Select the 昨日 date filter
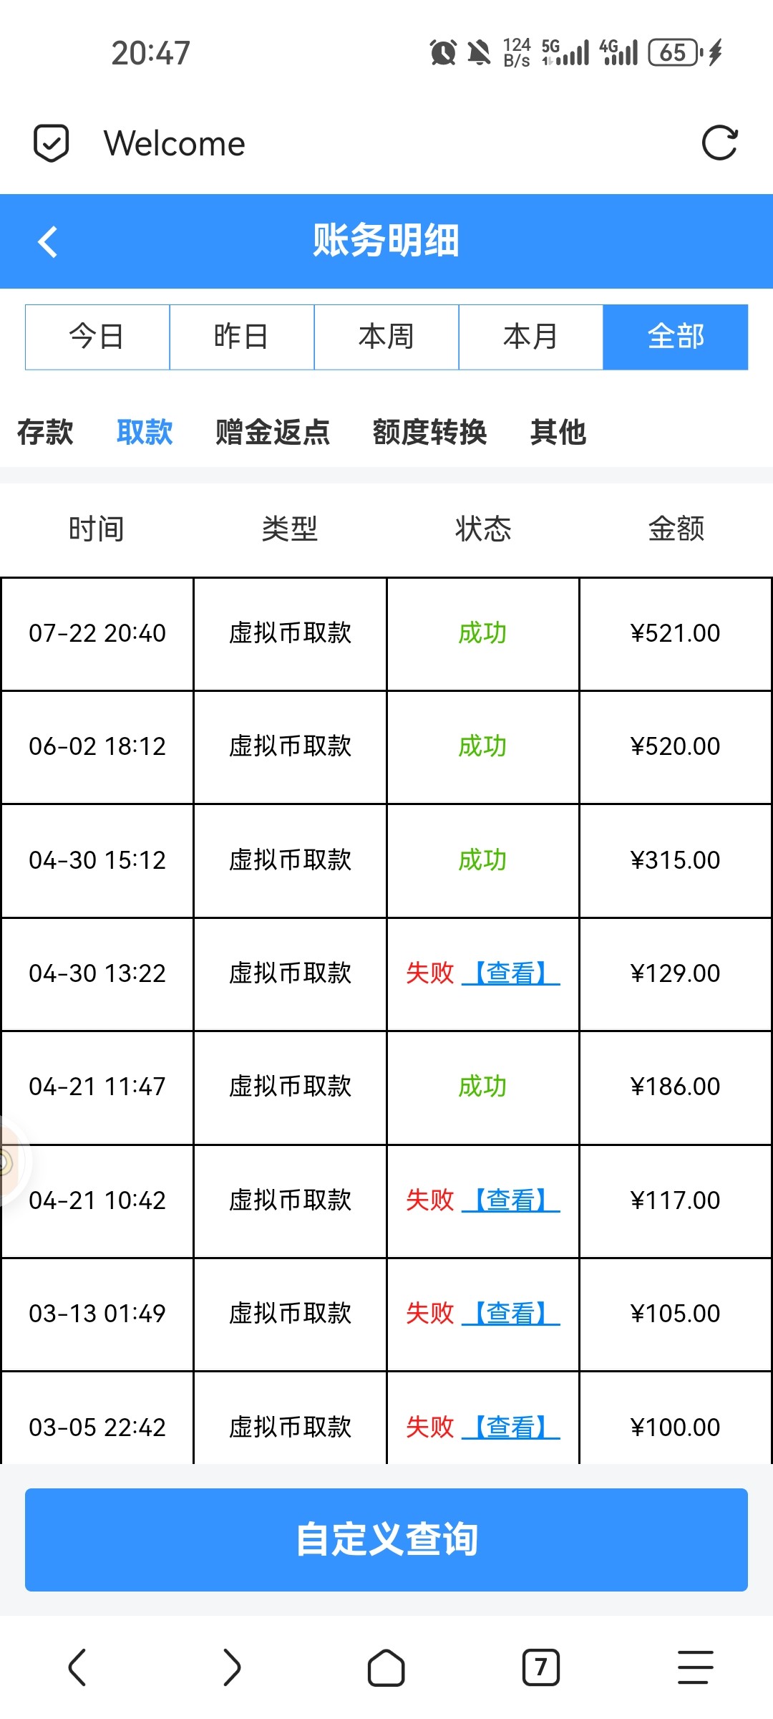 (x=242, y=337)
